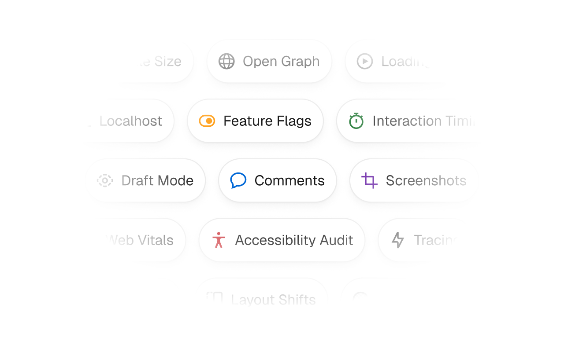Screen dimensions: 564x352
Task: Click the green stopwatch icon for Interaction Timing
Action: 356,121
